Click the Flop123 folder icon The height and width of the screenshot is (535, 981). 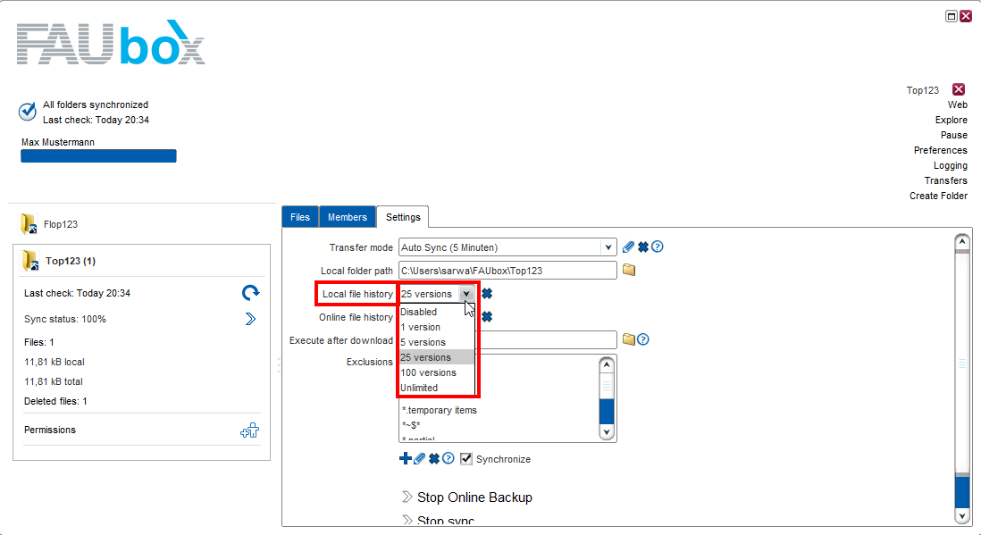coord(29,224)
